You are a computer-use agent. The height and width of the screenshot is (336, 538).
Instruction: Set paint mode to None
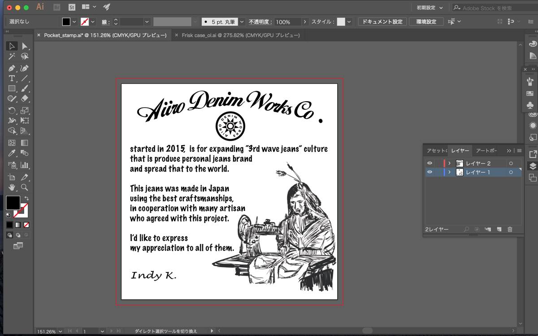pos(26,224)
